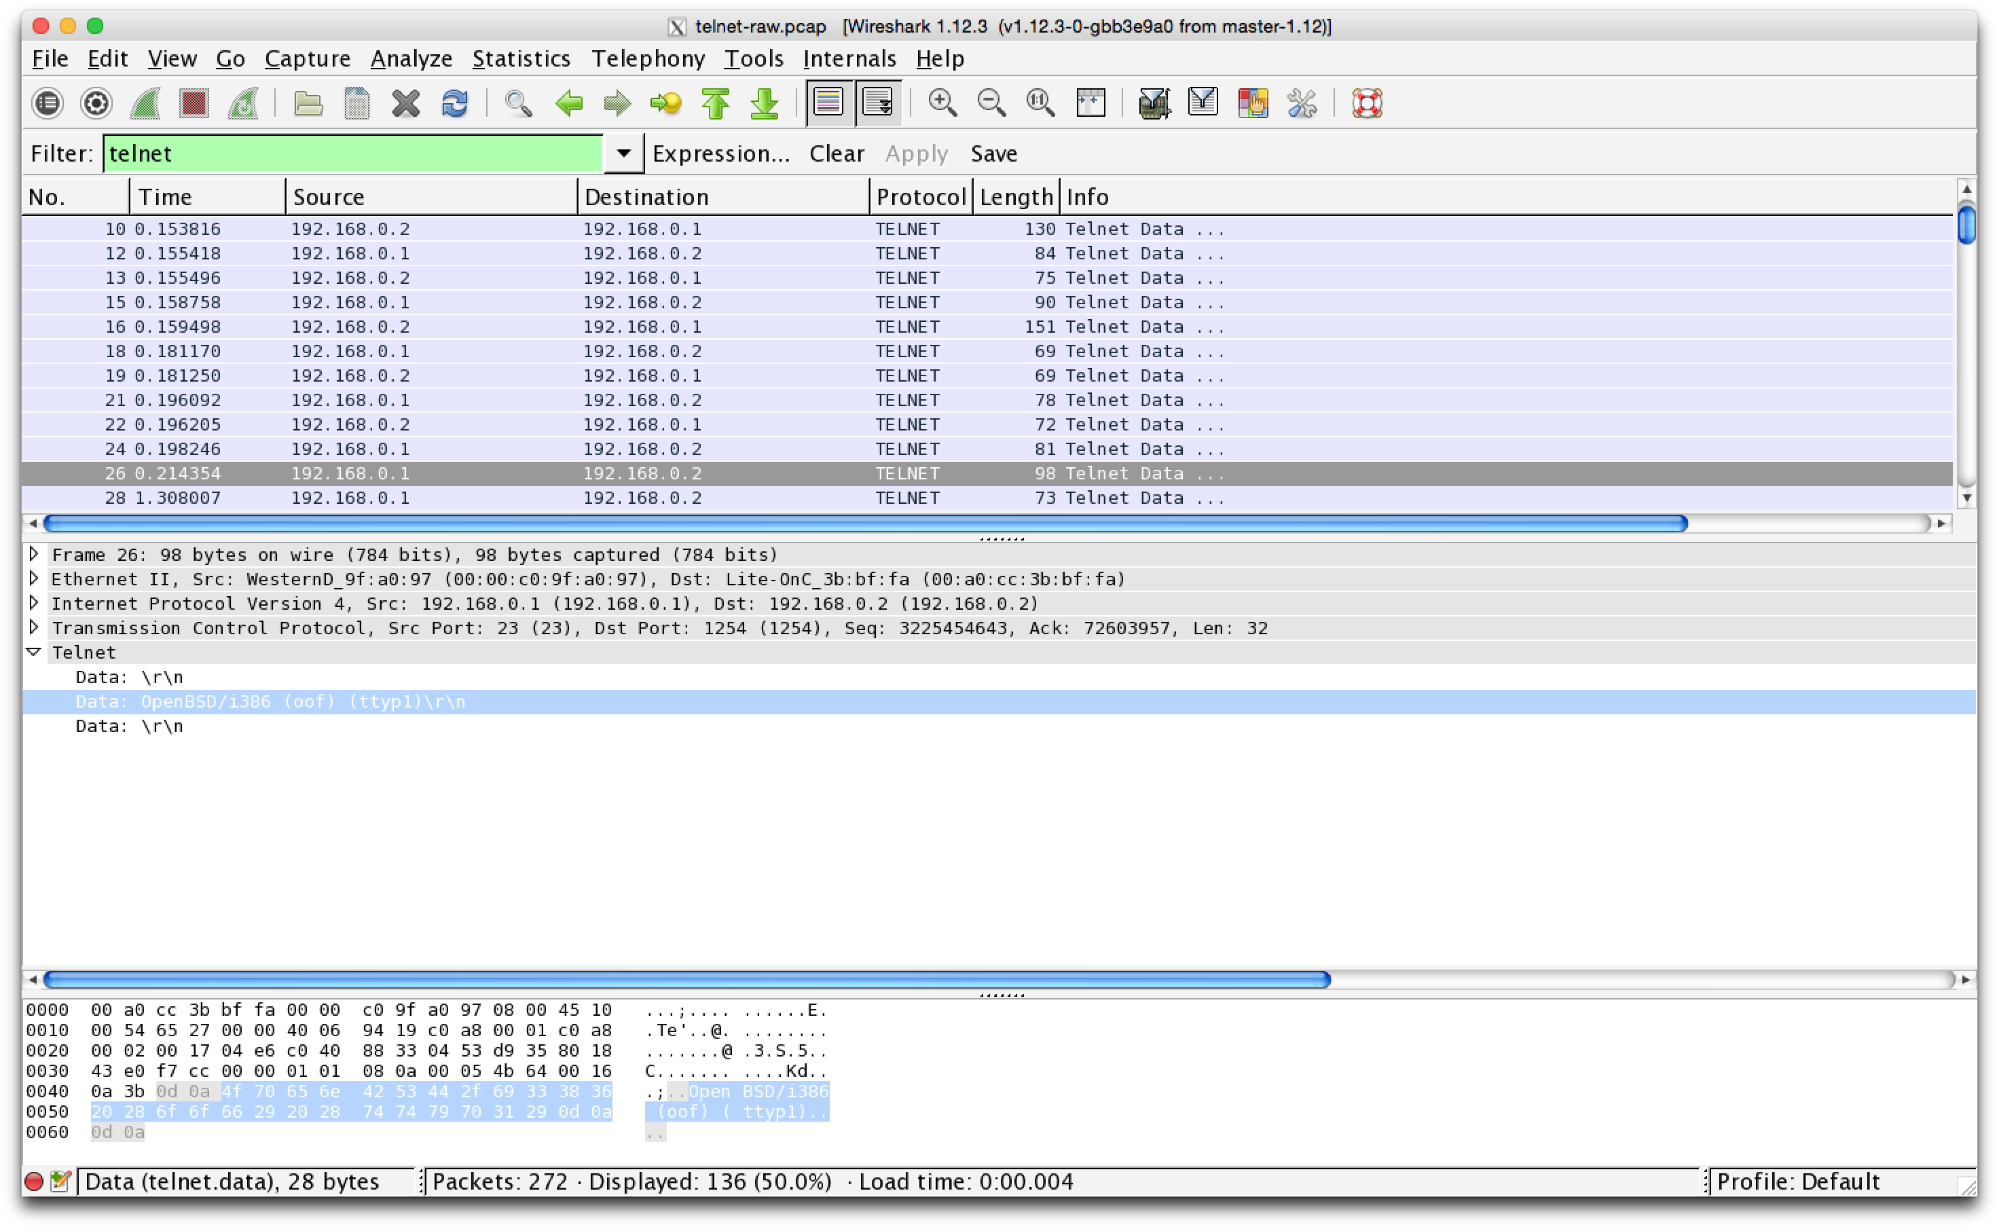Open the Go menu
Image resolution: width=1999 pixels, height=1229 pixels.
click(230, 58)
